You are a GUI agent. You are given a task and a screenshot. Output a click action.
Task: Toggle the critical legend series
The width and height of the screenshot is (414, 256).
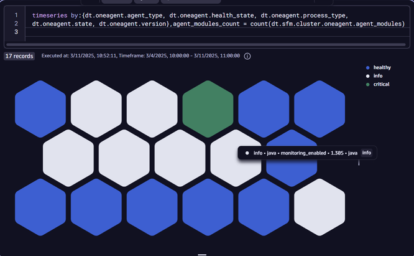point(380,84)
